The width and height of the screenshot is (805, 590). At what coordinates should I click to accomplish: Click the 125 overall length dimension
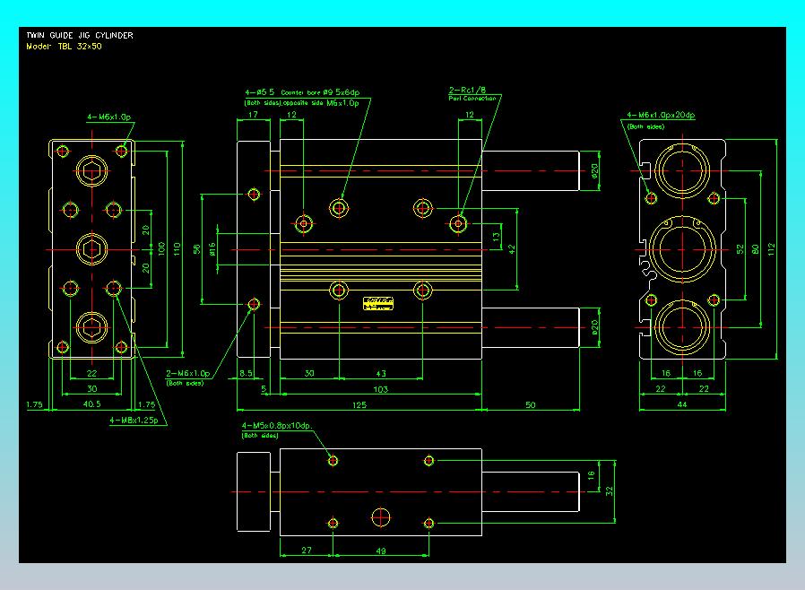tap(359, 406)
